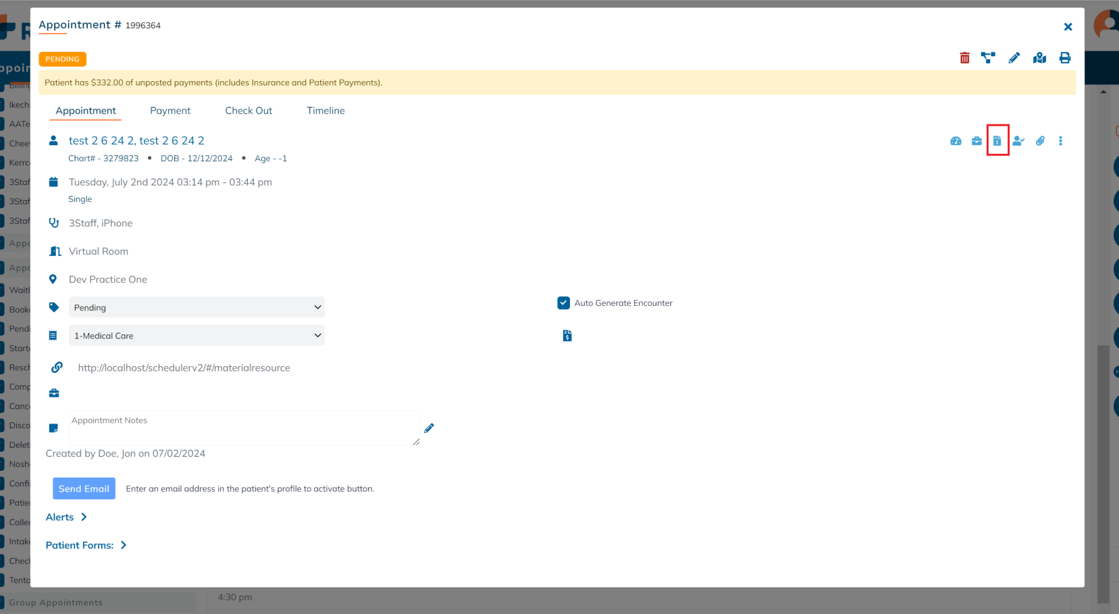Open the 1-Medical Care dropdown
1119x614 pixels.
point(197,336)
